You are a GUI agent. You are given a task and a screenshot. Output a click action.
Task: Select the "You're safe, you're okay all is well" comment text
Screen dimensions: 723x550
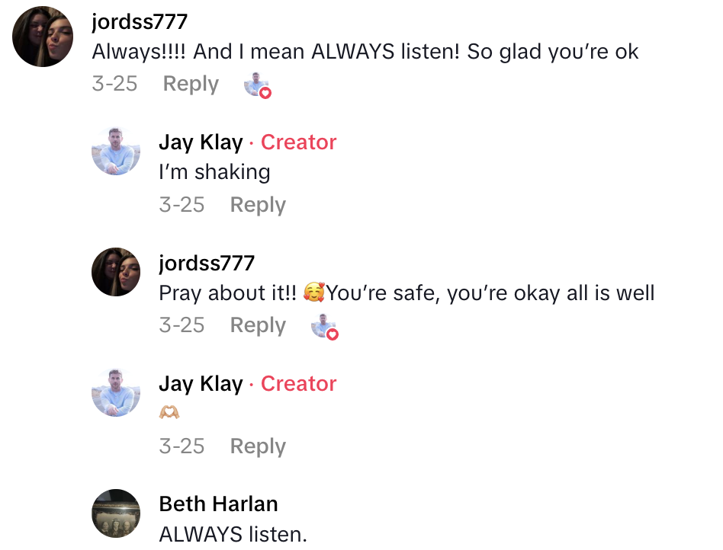point(490,293)
